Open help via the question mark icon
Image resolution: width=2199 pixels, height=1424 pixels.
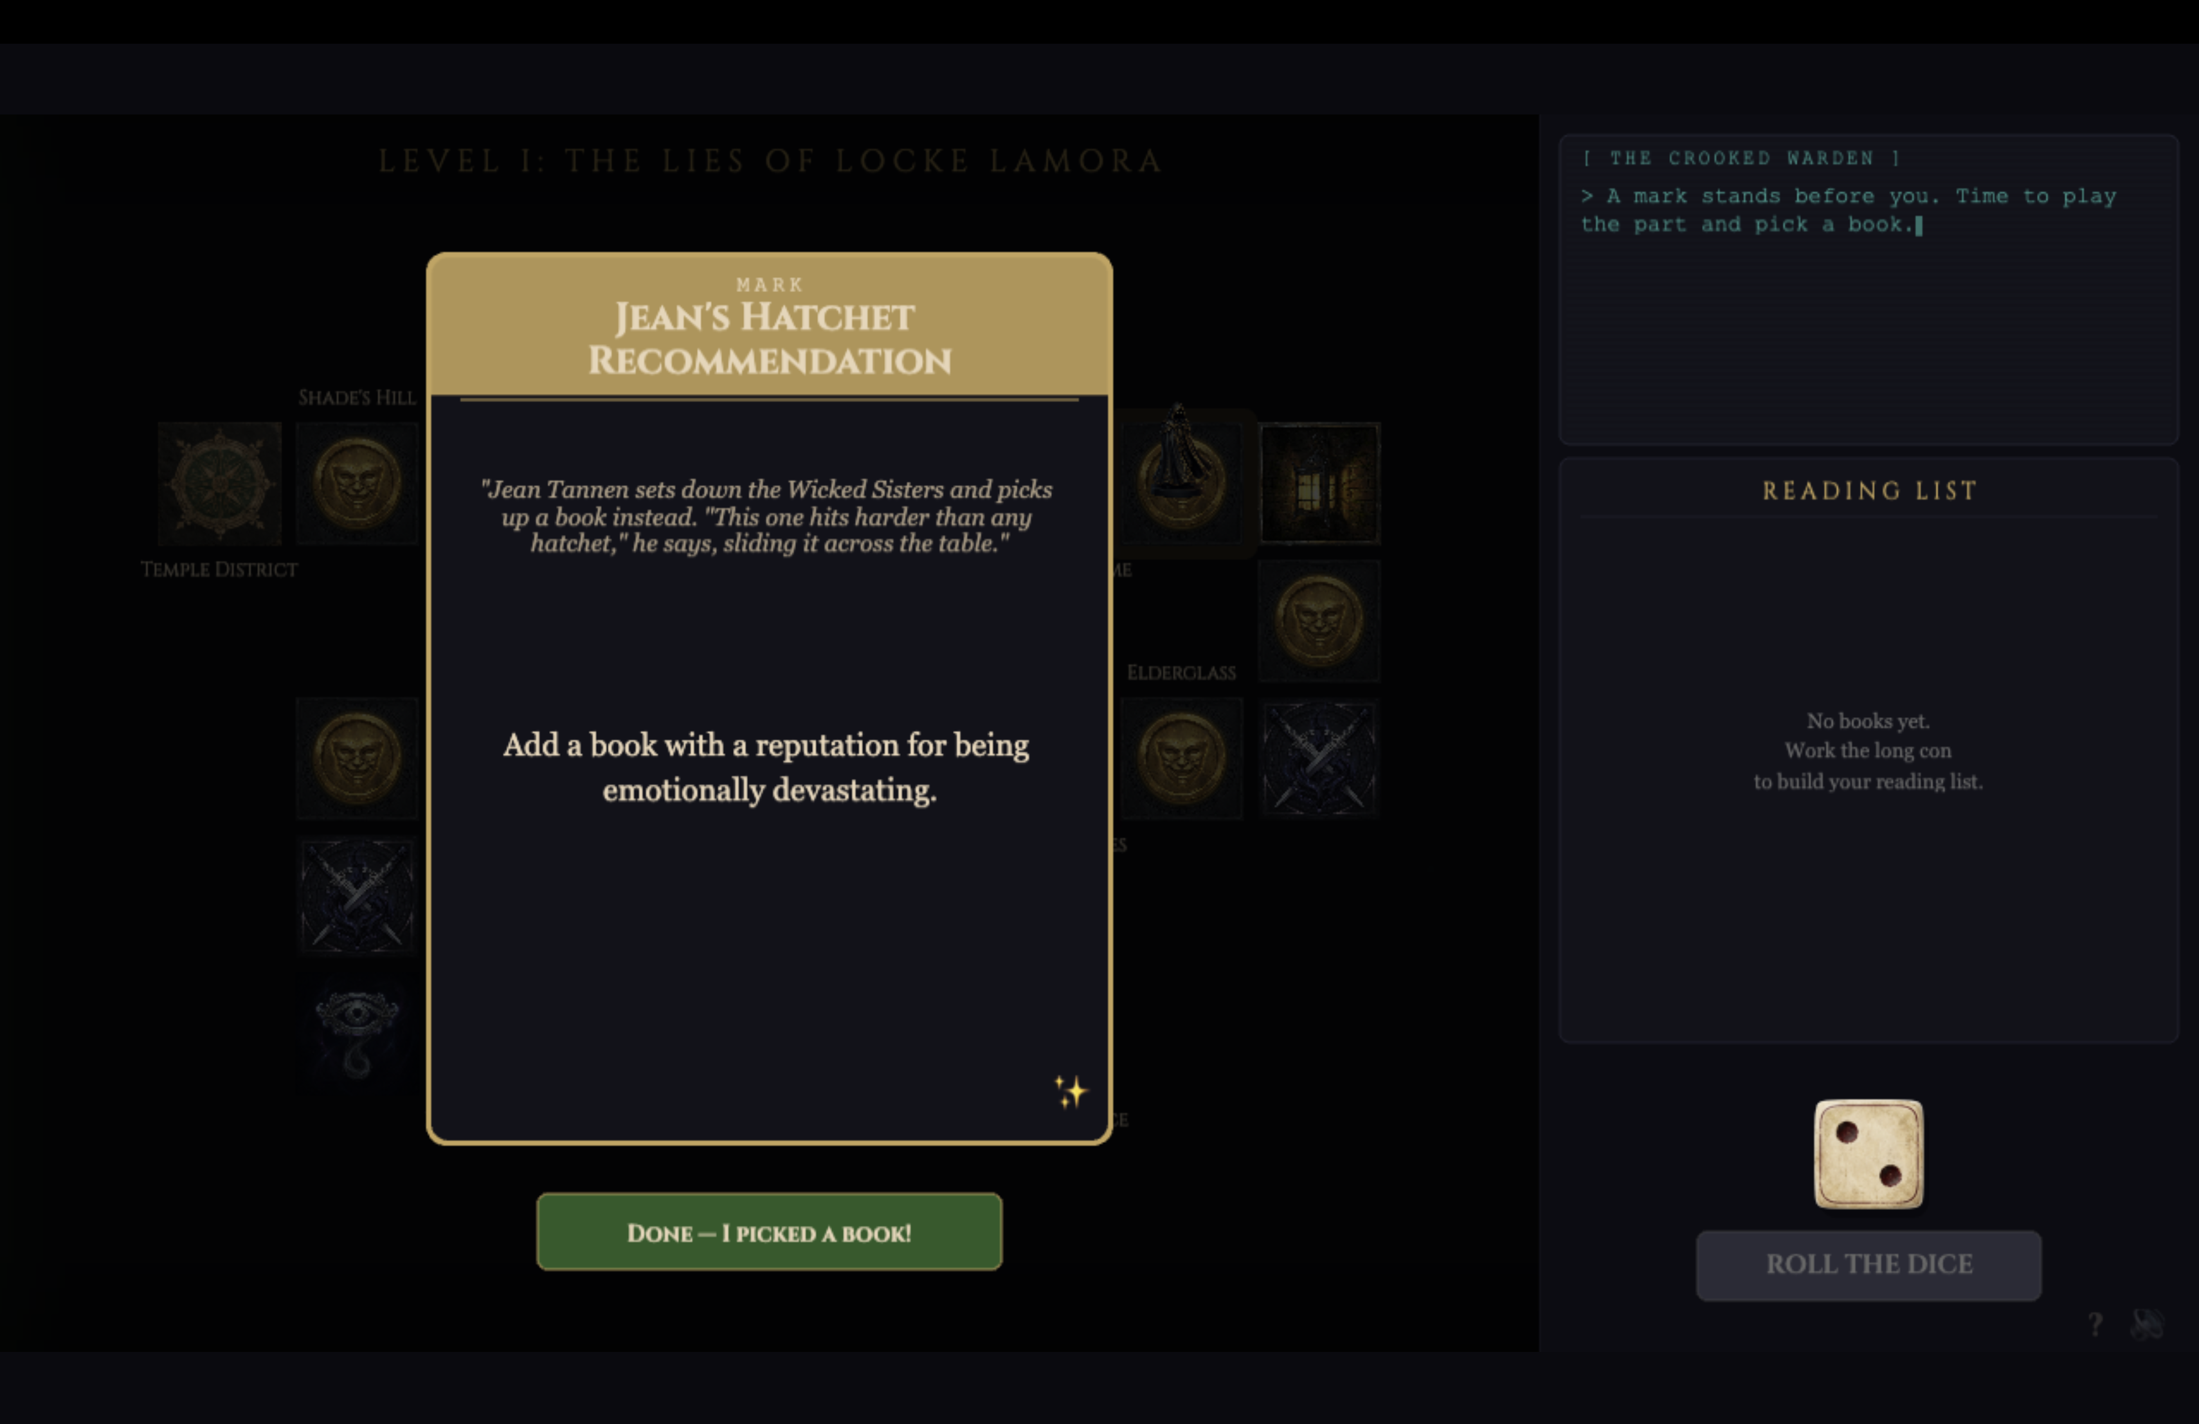click(x=2095, y=1324)
